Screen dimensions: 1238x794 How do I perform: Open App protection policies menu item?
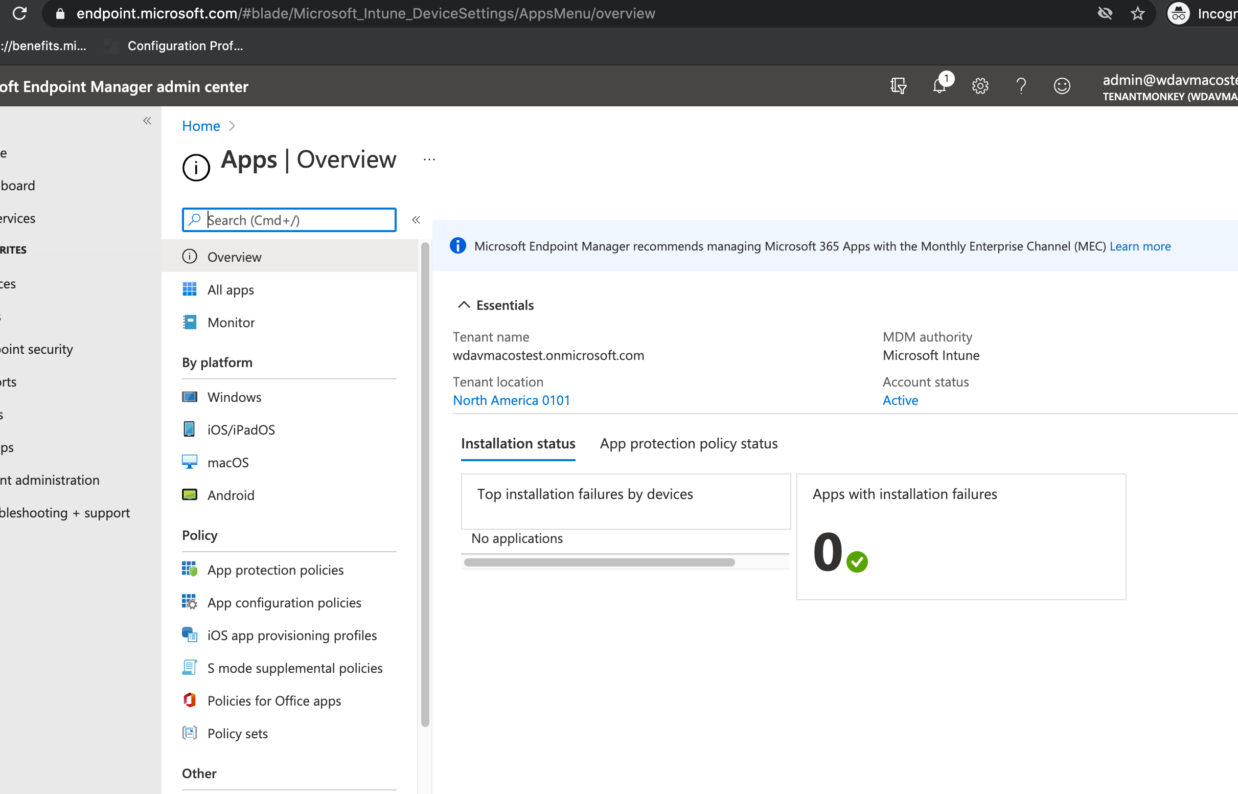(290, 570)
